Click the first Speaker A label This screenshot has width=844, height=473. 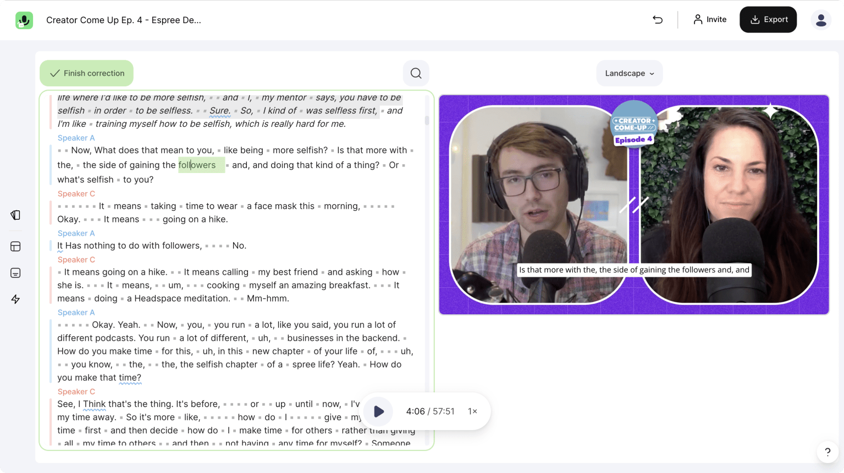click(x=76, y=138)
